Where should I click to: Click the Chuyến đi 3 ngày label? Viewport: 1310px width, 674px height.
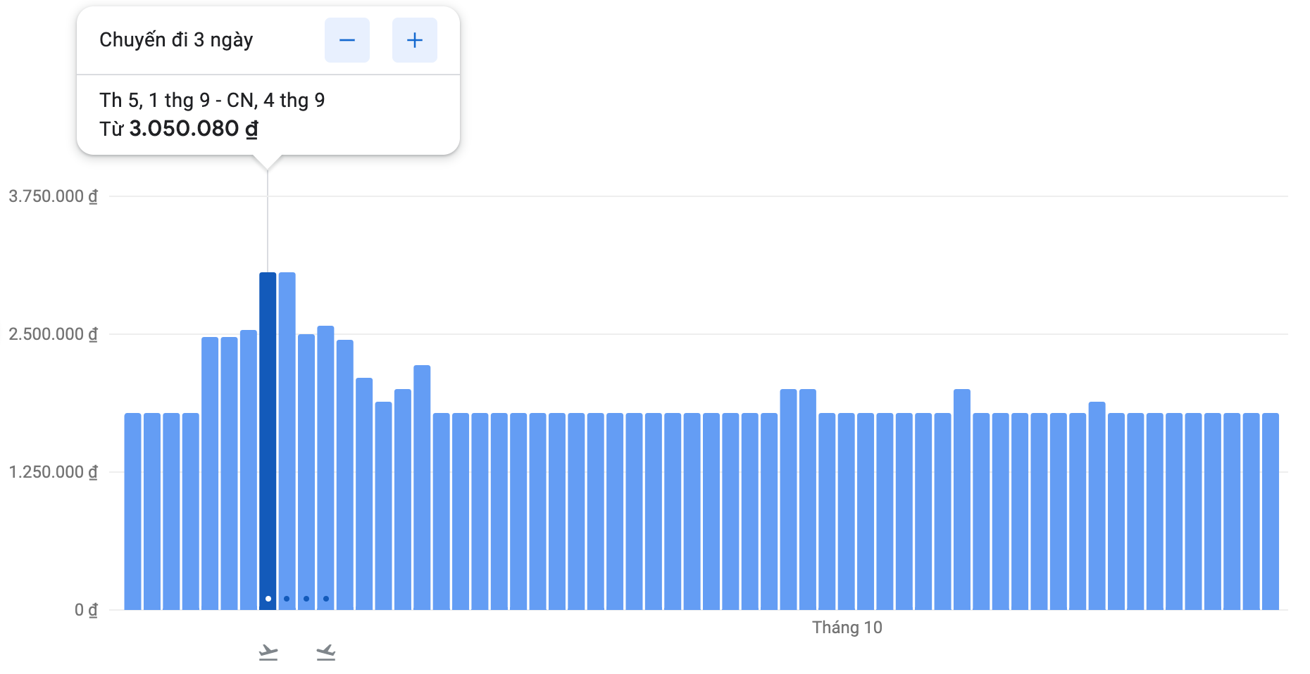point(176,40)
